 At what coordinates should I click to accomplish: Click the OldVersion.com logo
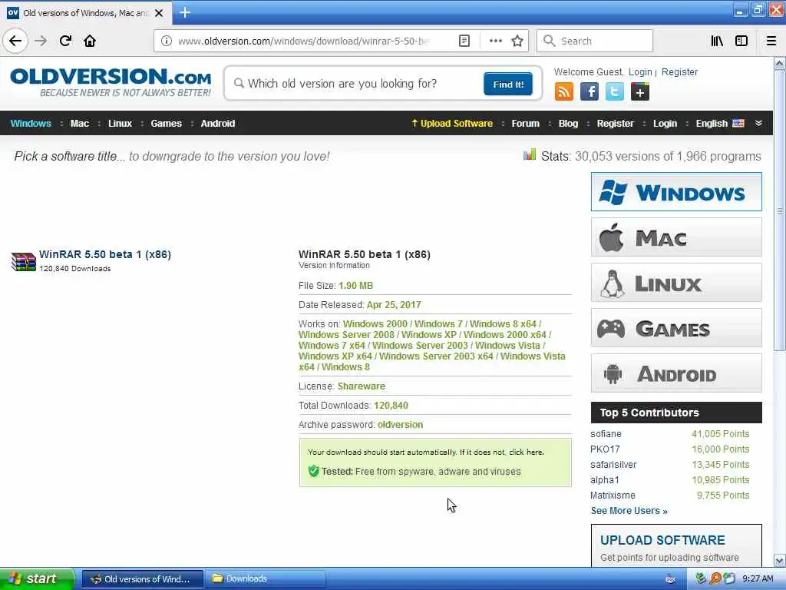pyautogui.click(x=111, y=82)
